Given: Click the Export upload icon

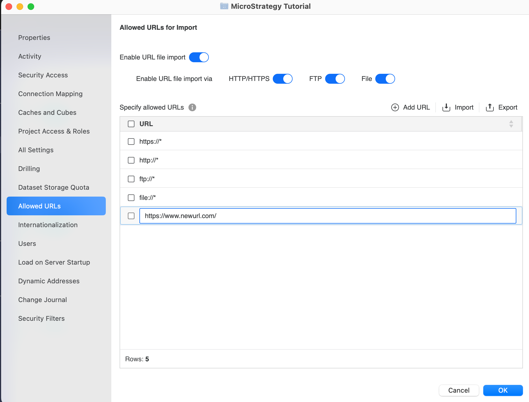Looking at the screenshot, I should pyautogui.click(x=490, y=107).
